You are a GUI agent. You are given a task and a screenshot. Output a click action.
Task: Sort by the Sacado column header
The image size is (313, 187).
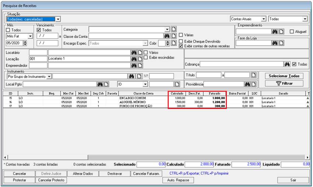(x=283, y=93)
